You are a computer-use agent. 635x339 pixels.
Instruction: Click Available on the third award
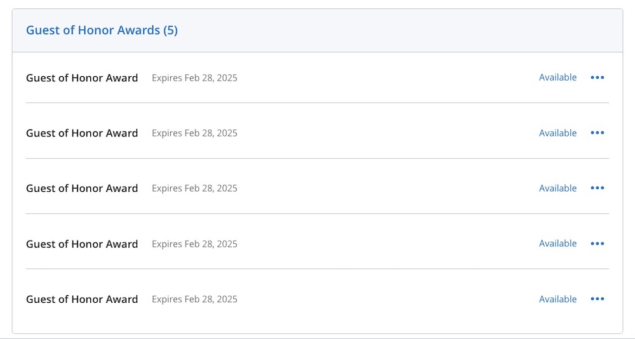tap(558, 188)
